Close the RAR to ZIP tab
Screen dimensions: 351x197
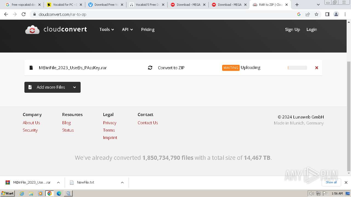(x=287, y=5)
